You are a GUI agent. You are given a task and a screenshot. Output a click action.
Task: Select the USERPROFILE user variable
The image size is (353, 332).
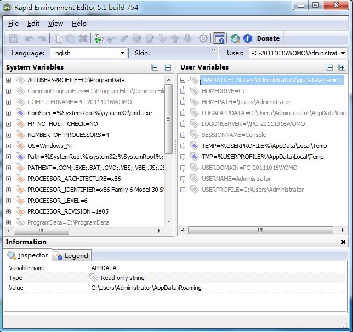click(252, 190)
